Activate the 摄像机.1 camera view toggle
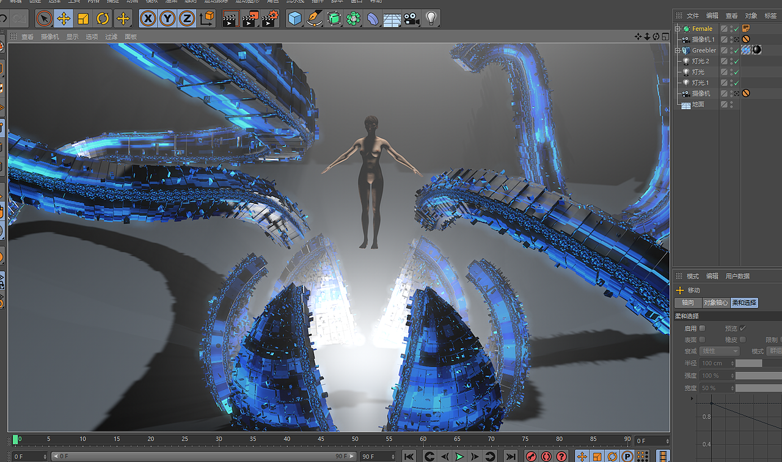The width and height of the screenshot is (782, 462). coord(737,40)
